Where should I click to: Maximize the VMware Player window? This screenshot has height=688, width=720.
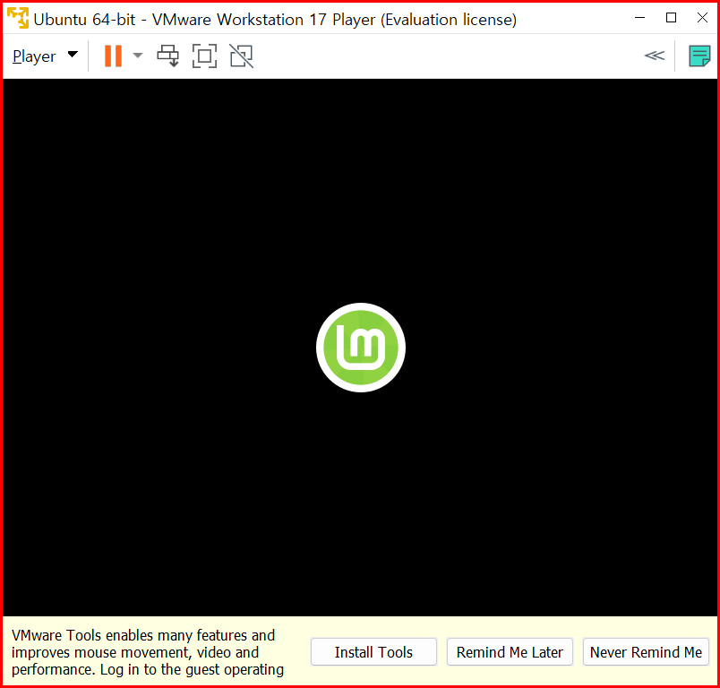(x=671, y=18)
